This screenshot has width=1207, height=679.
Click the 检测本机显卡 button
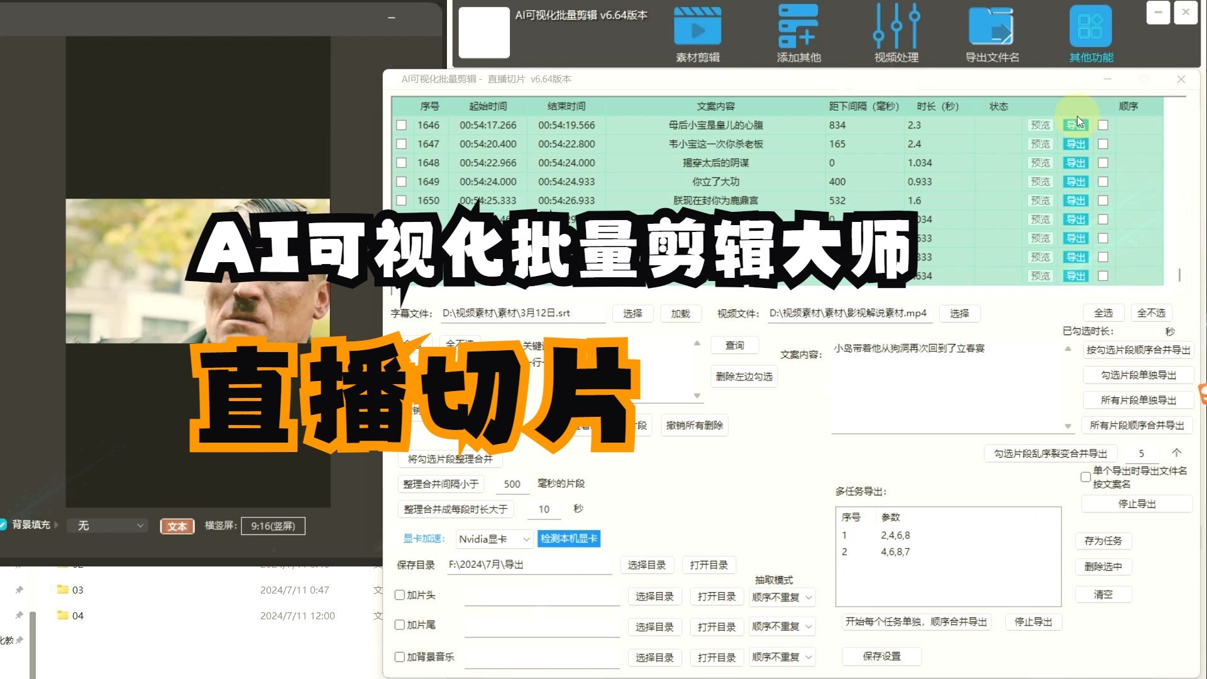tap(569, 538)
